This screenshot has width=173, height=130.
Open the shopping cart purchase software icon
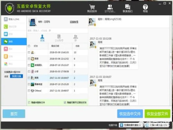tap(92, 8)
